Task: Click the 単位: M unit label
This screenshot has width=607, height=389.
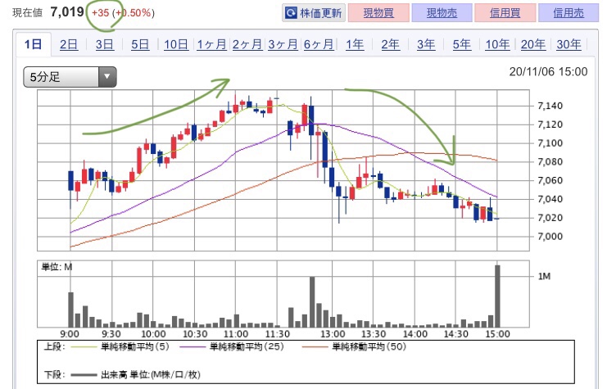Action: coord(57,267)
